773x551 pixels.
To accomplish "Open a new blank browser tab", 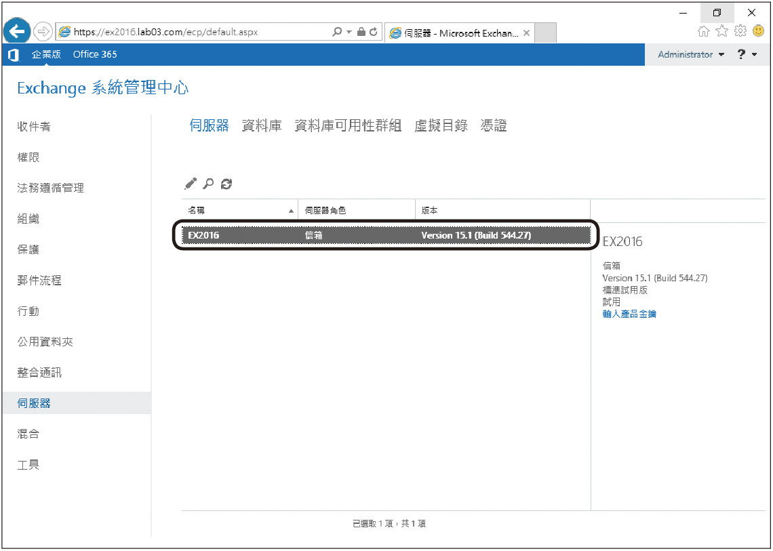I will tap(545, 33).
